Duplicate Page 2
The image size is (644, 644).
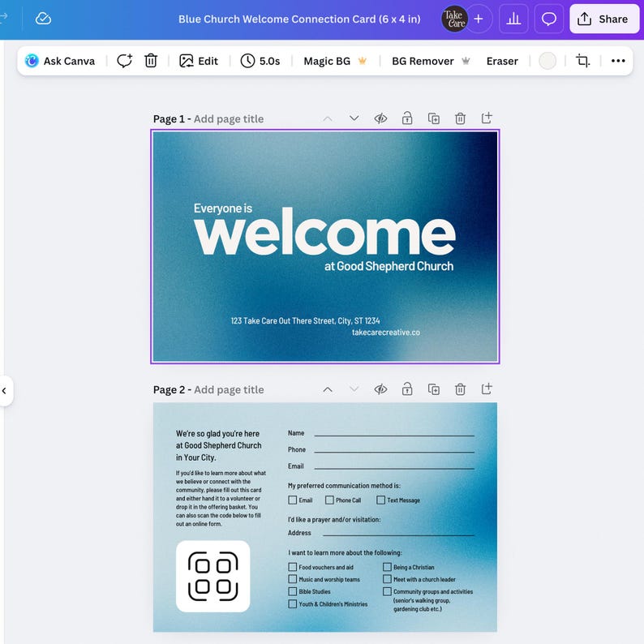[x=434, y=389]
